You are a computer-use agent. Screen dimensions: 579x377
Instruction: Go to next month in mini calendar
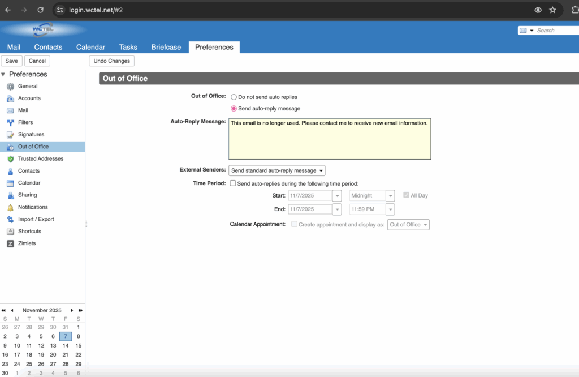click(x=72, y=311)
